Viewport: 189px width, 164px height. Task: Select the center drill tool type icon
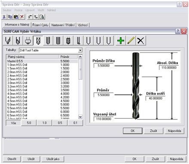click(x=8, y=40)
